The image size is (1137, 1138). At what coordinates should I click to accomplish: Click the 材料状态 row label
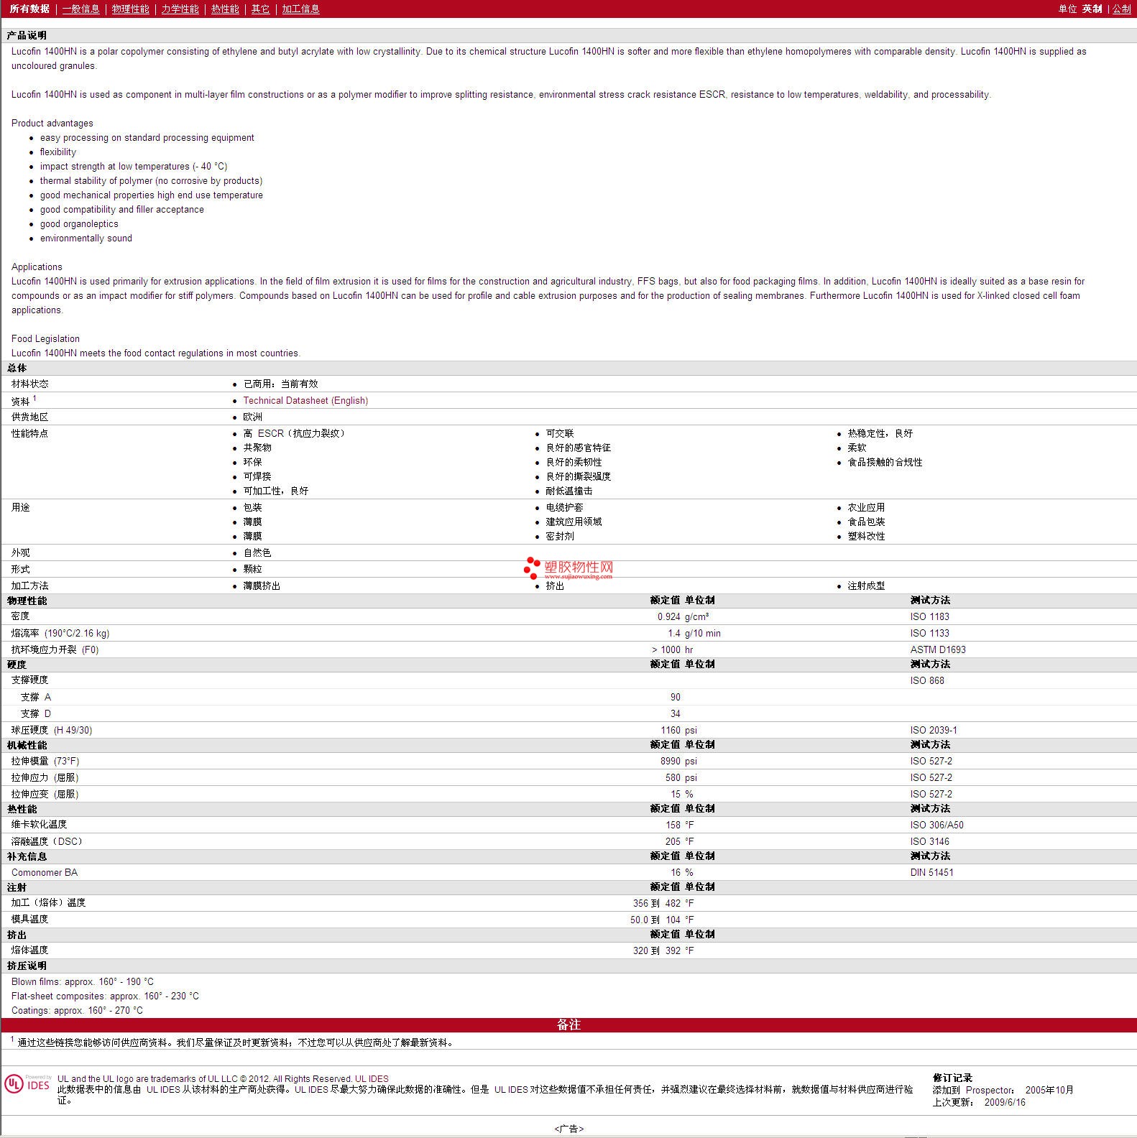(x=30, y=384)
